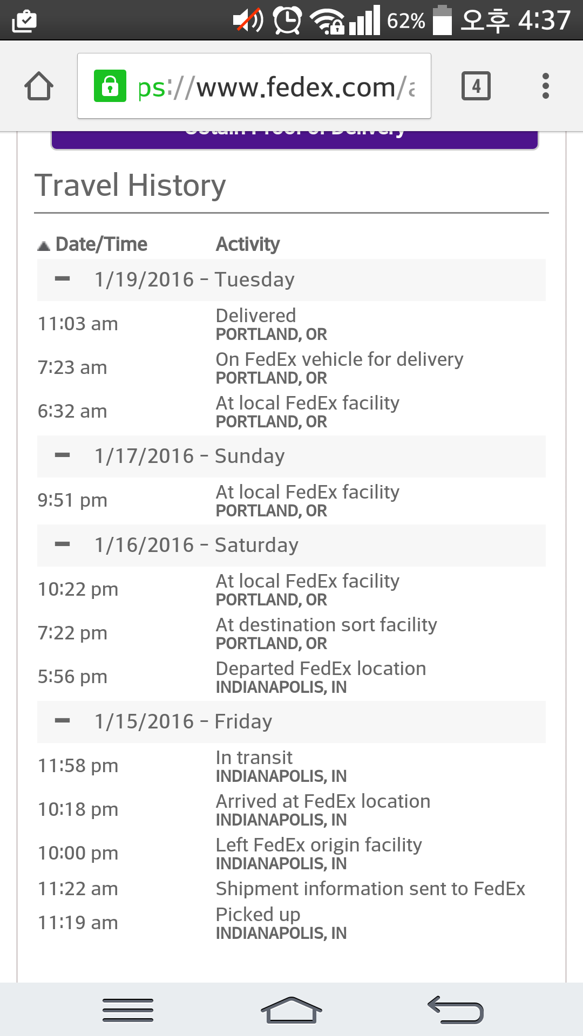Tap the fedex.com URL address field

coord(275,87)
